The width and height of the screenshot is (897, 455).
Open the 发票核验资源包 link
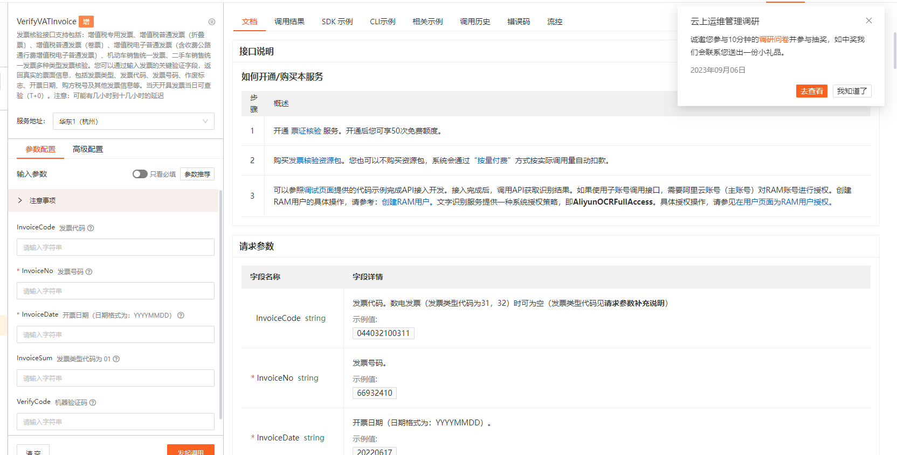click(x=315, y=160)
